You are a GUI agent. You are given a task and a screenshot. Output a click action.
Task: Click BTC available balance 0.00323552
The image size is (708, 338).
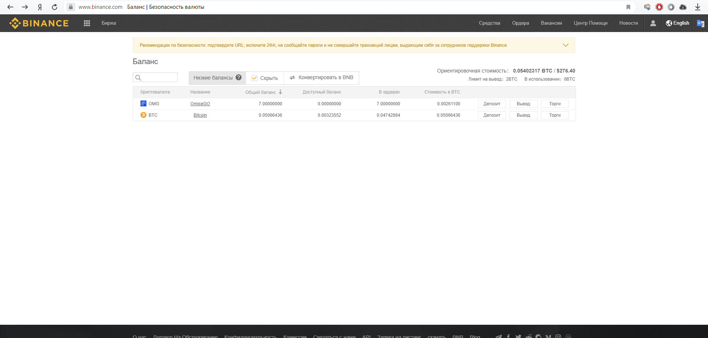[x=329, y=115]
